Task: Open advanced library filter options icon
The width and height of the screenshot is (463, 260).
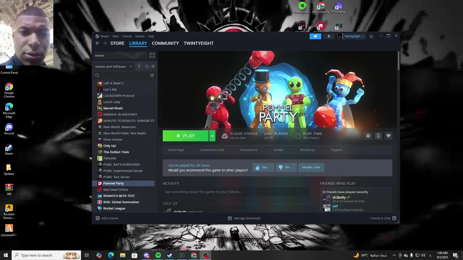Action: coord(152,75)
